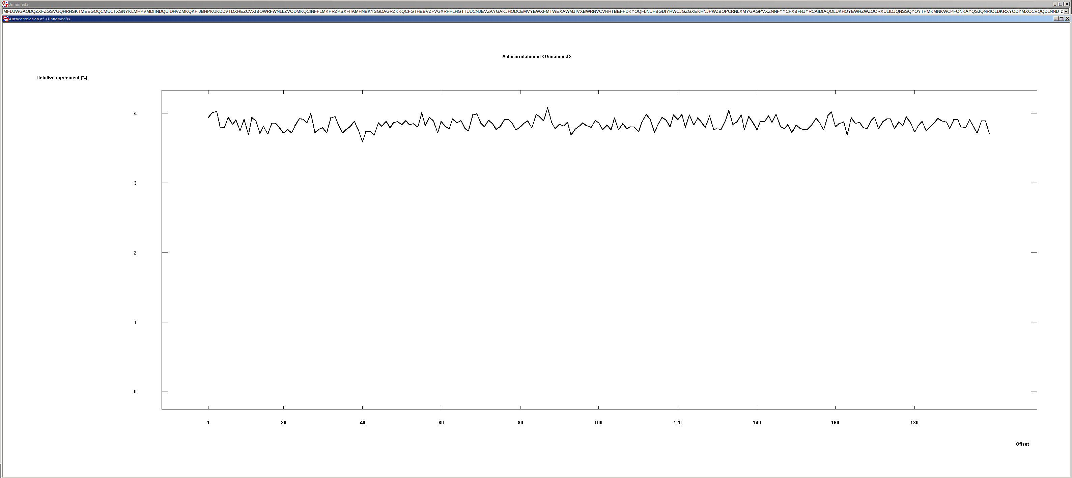
Task: Click the chart heading 'Autocorrelation of <Unnamed3>'
Action: tap(536, 57)
